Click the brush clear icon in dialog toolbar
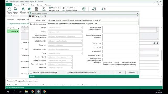 43,16
